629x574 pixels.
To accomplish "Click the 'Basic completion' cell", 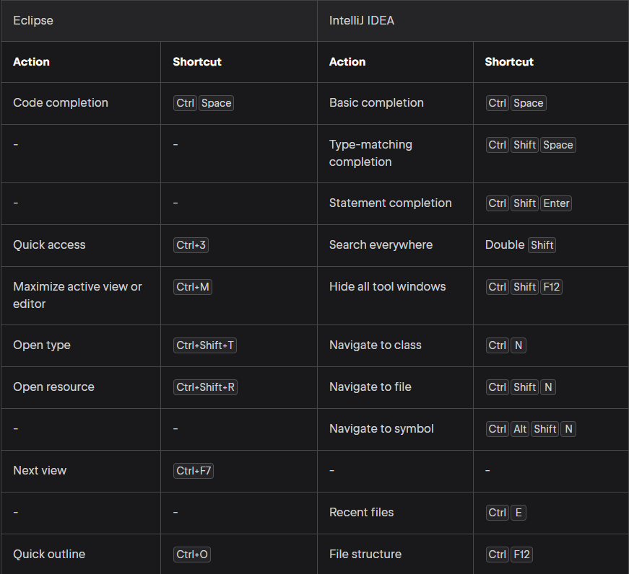I will coord(395,103).
